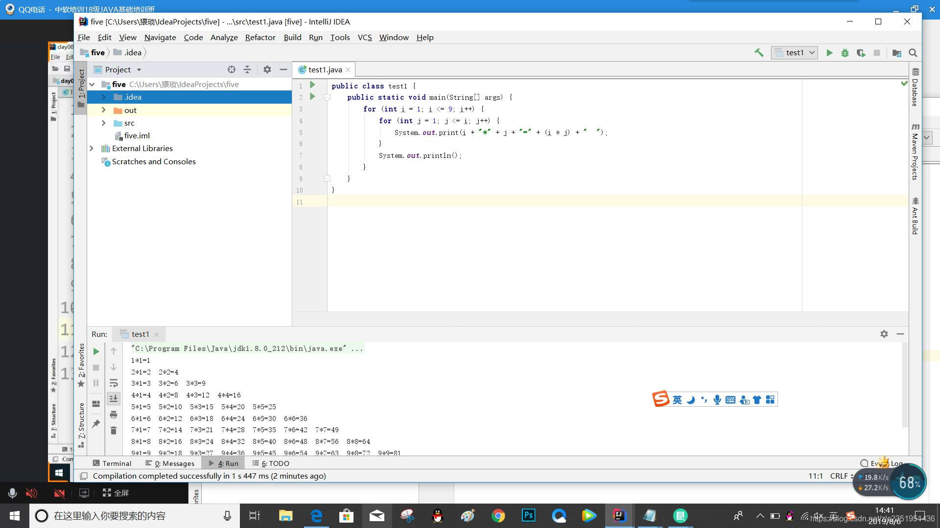This screenshot has height=528, width=940.
Task: Start debugging with the bug icon
Action: [x=845, y=53]
